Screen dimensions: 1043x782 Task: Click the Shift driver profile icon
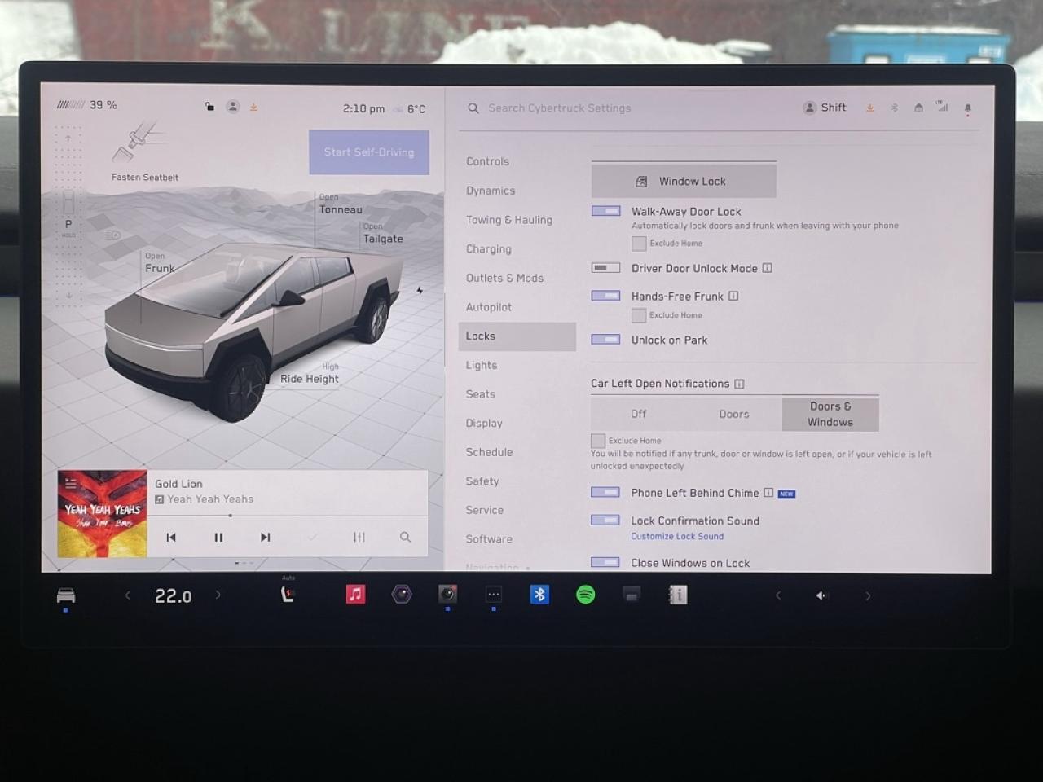point(824,107)
